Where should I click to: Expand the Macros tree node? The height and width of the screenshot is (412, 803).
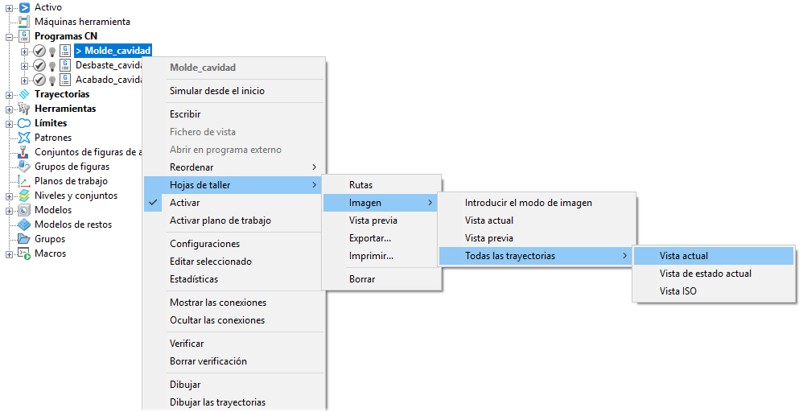(x=10, y=253)
